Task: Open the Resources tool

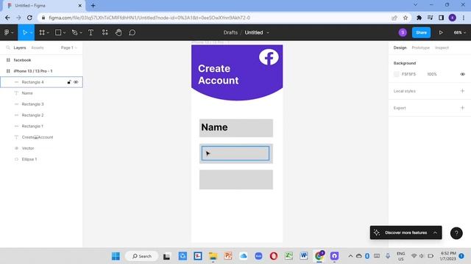Action: pos(105,32)
